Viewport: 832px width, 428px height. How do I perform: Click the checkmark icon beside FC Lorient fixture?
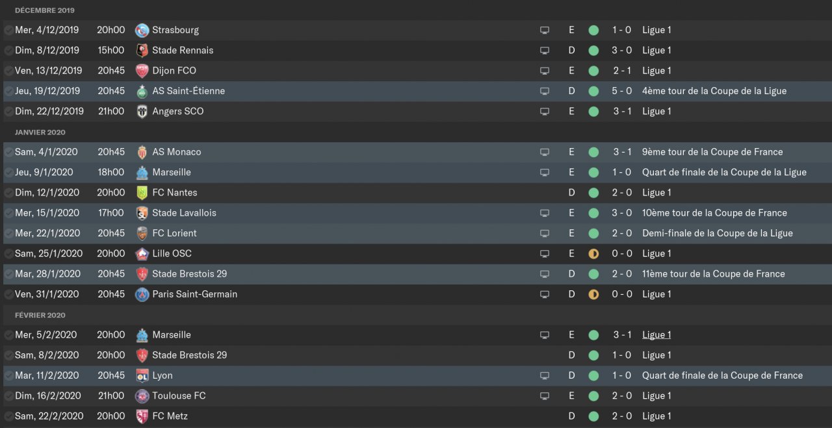coord(8,233)
